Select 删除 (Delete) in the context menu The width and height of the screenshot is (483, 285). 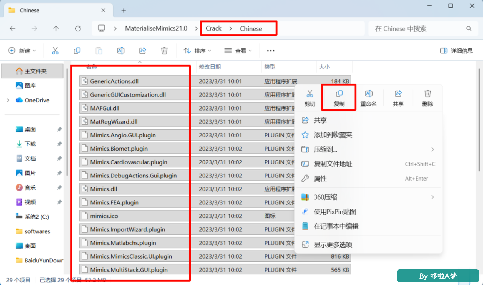pos(427,98)
